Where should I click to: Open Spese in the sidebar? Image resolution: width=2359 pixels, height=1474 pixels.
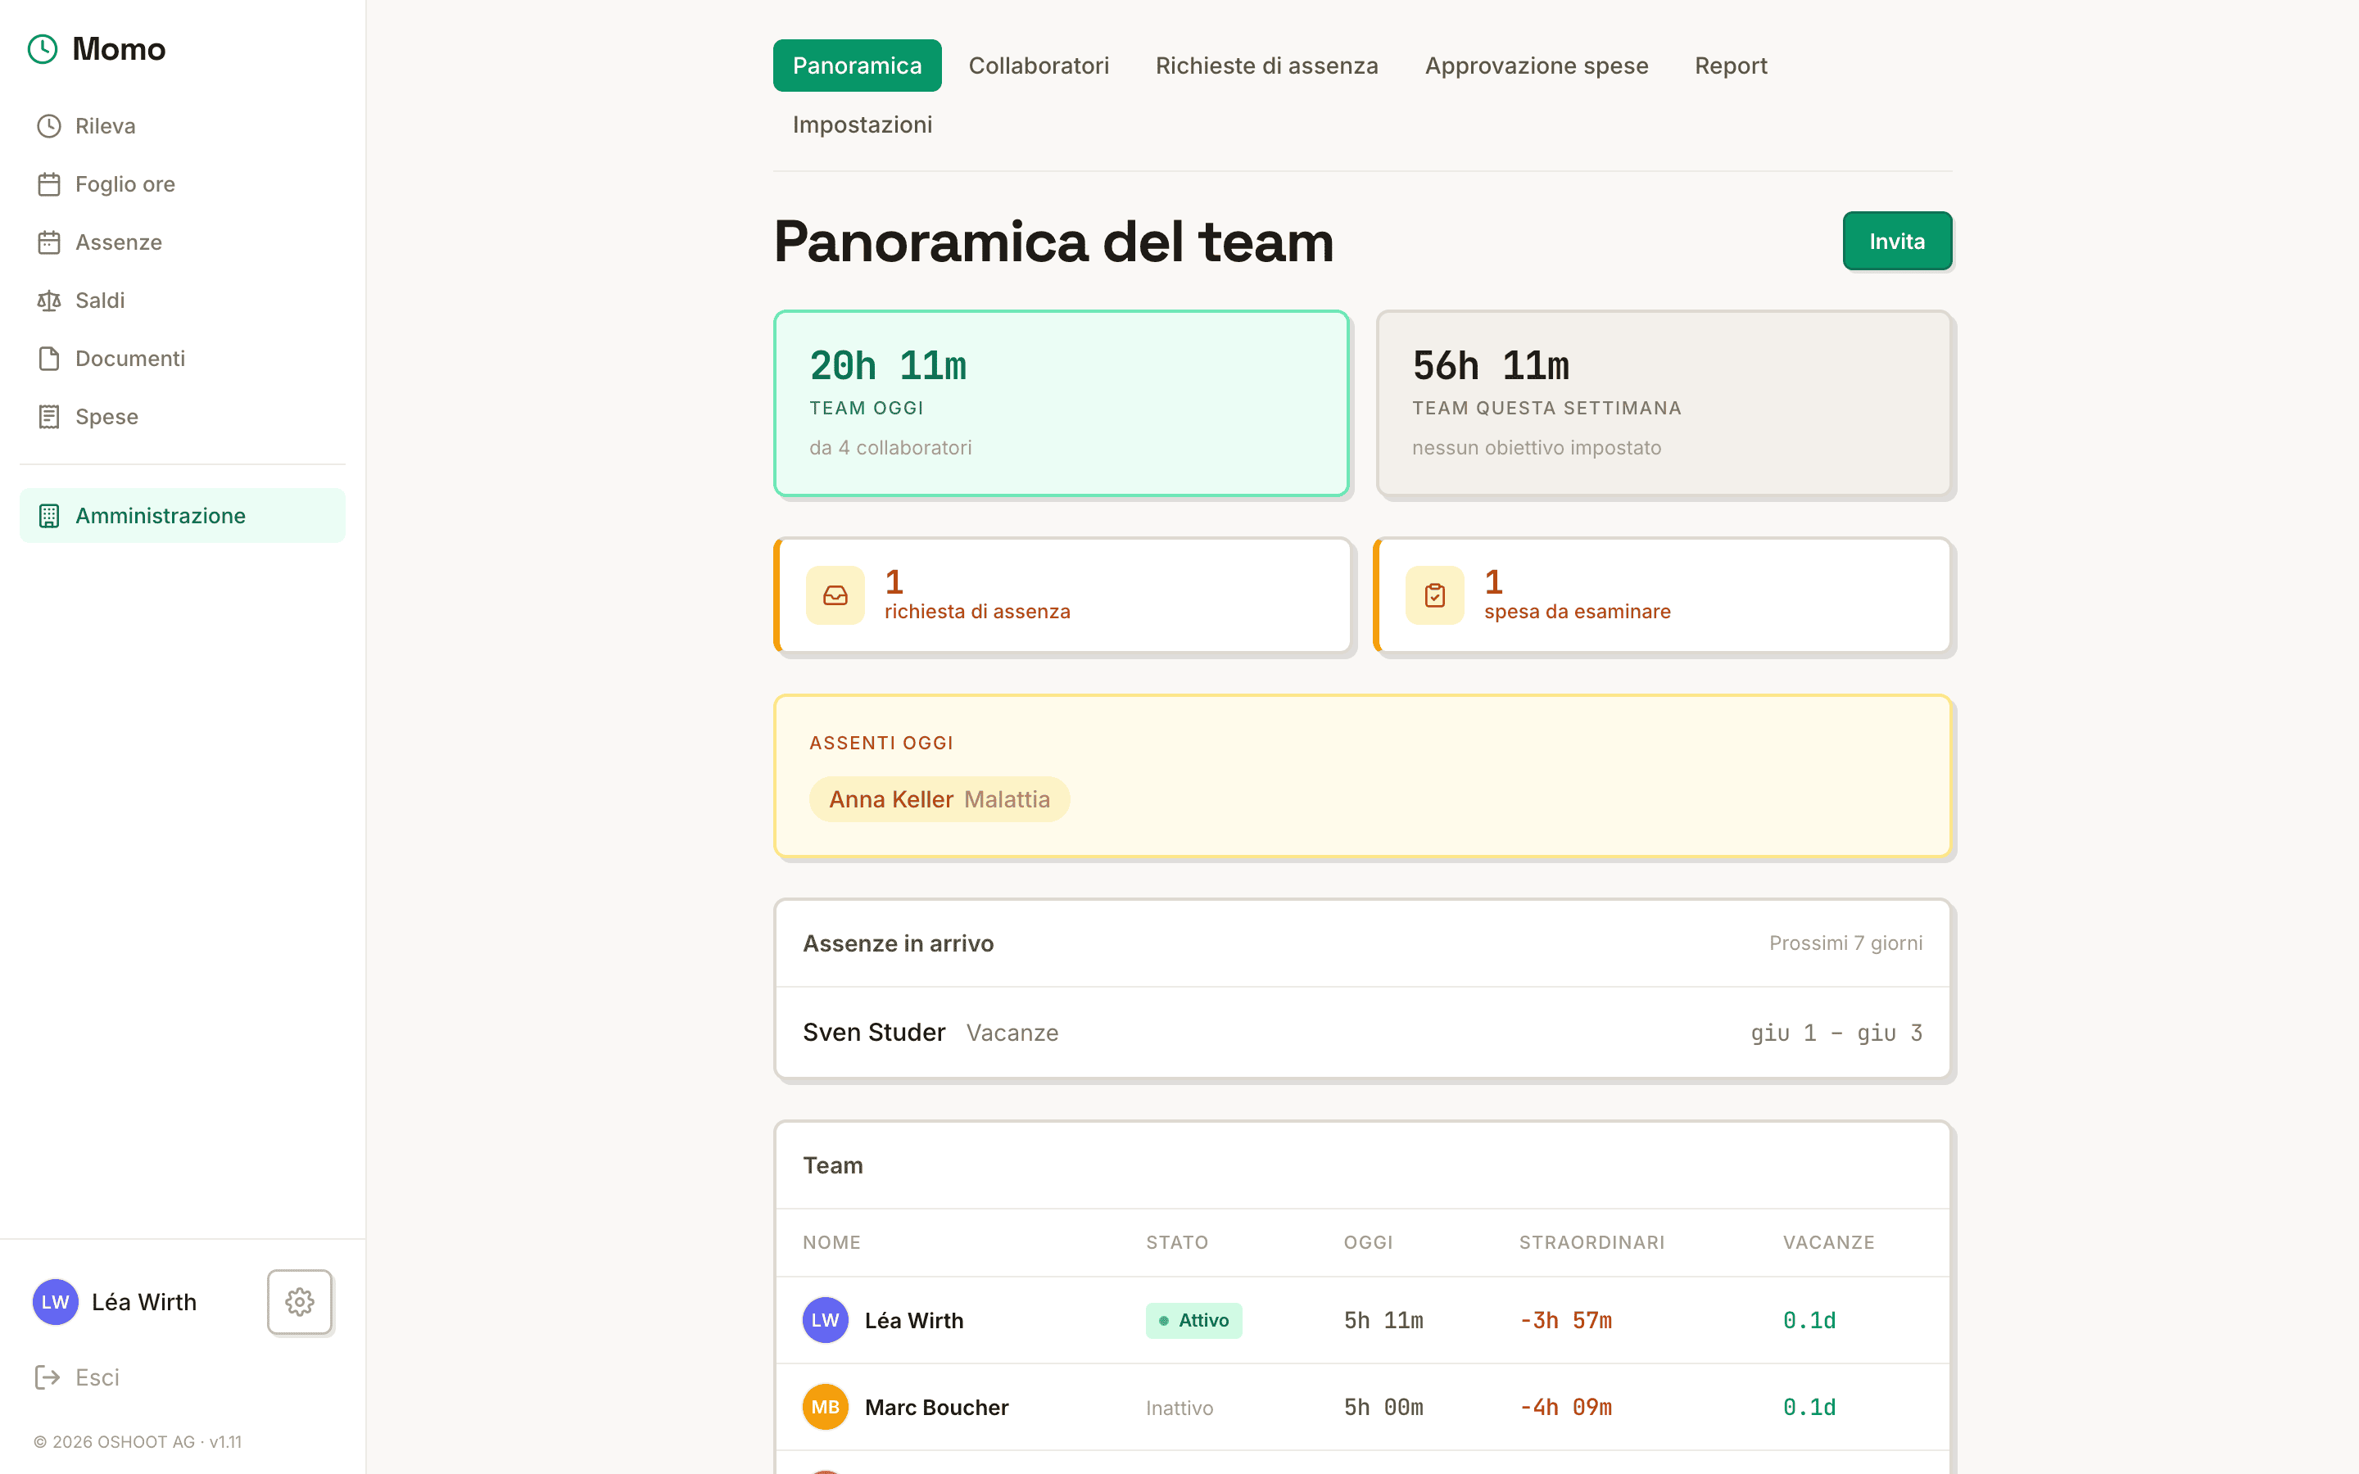coord(183,416)
